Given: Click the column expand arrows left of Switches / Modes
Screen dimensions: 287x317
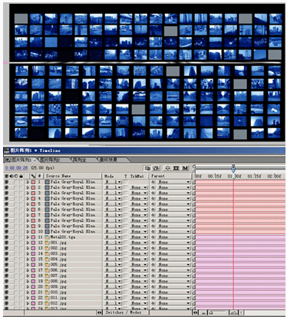Looking at the screenshot, I should [x=99, y=312].
